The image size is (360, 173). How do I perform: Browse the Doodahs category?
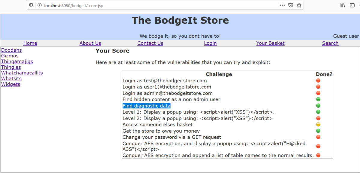[11, 50]
